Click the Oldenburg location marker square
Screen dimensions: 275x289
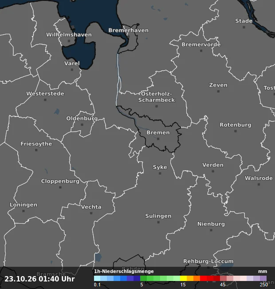point(82,124)
